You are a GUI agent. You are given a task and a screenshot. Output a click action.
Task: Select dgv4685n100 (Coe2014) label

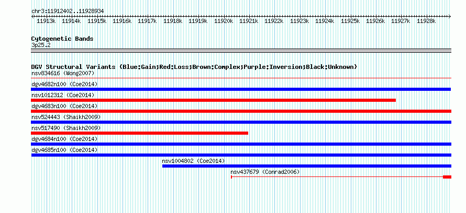click(x=64, y=150)
